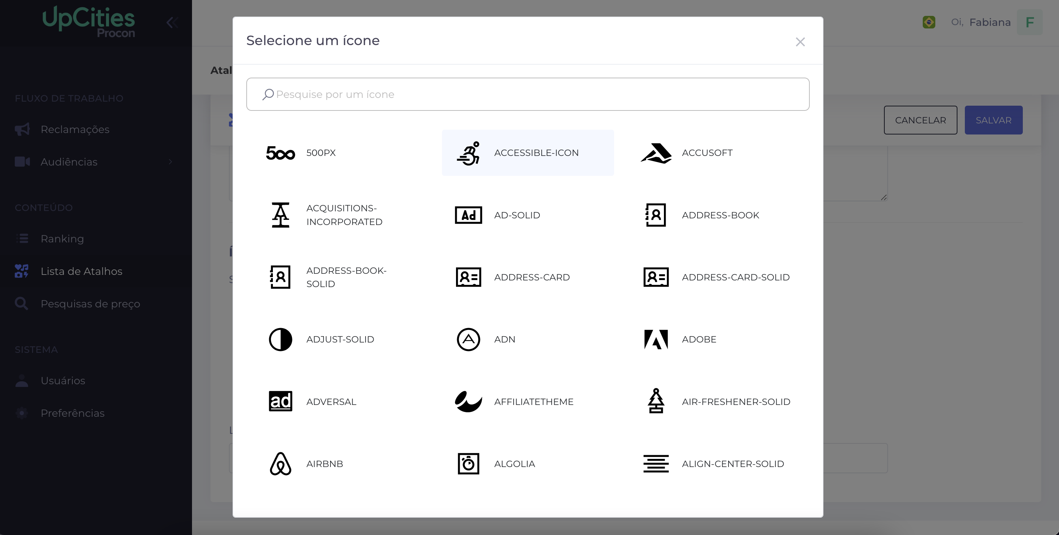Choose the ADN icon

point(468,339)
